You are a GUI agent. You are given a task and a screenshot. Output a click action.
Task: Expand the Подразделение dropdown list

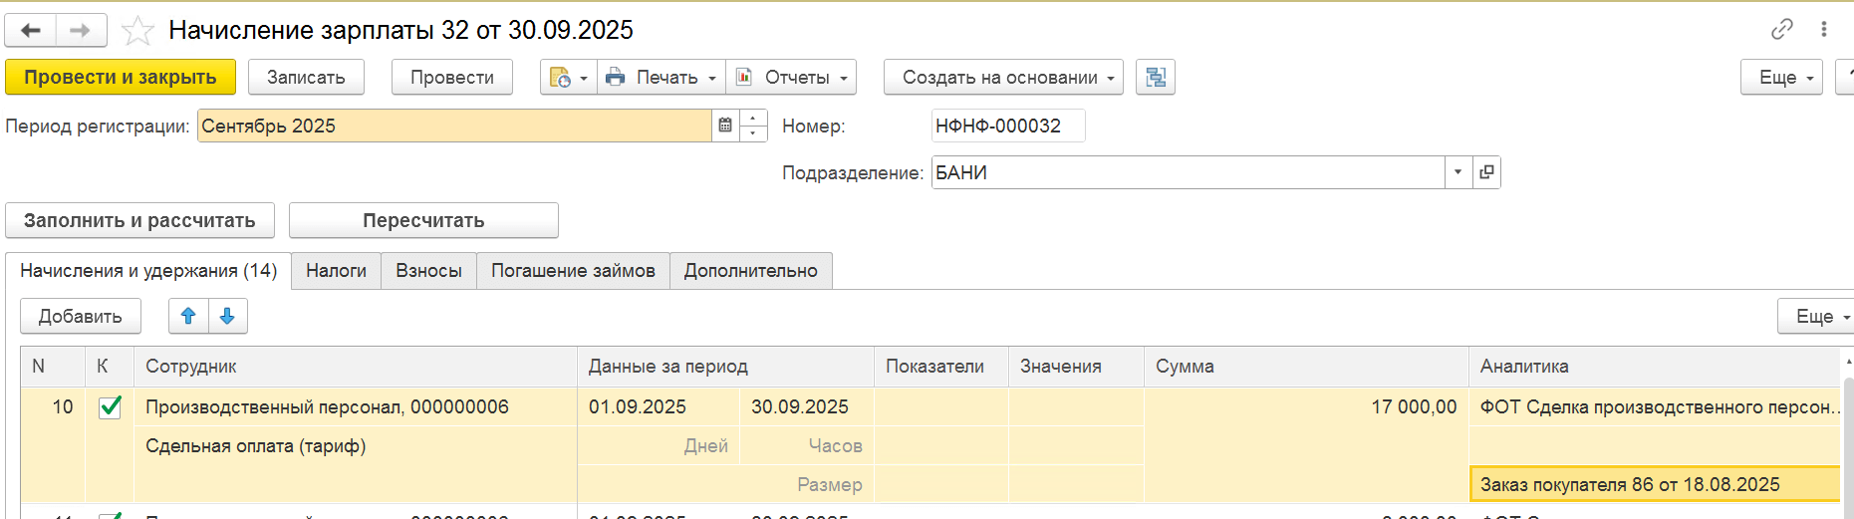1457,172
